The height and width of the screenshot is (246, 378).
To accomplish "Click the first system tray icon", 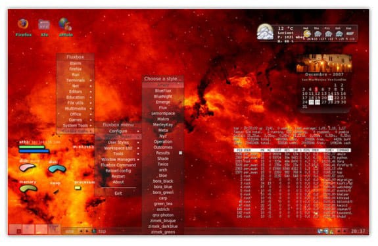I will click(320, 232).
